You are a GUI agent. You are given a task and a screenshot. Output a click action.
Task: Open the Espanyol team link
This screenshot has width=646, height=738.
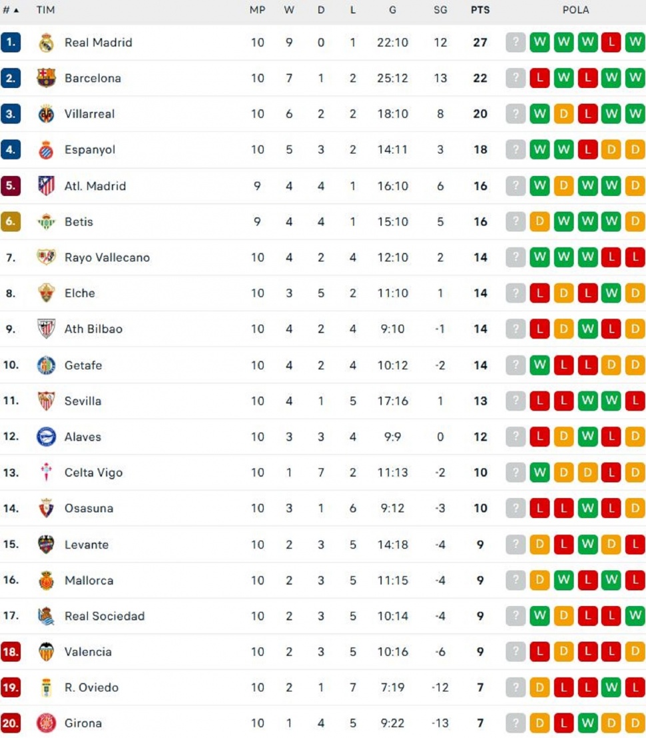point(90,150)
